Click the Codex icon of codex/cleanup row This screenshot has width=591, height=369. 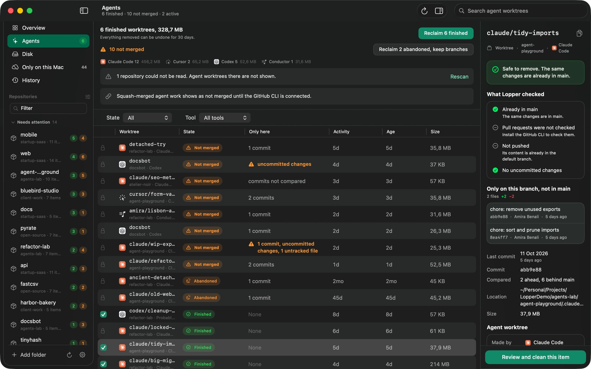tap(122, 314)
